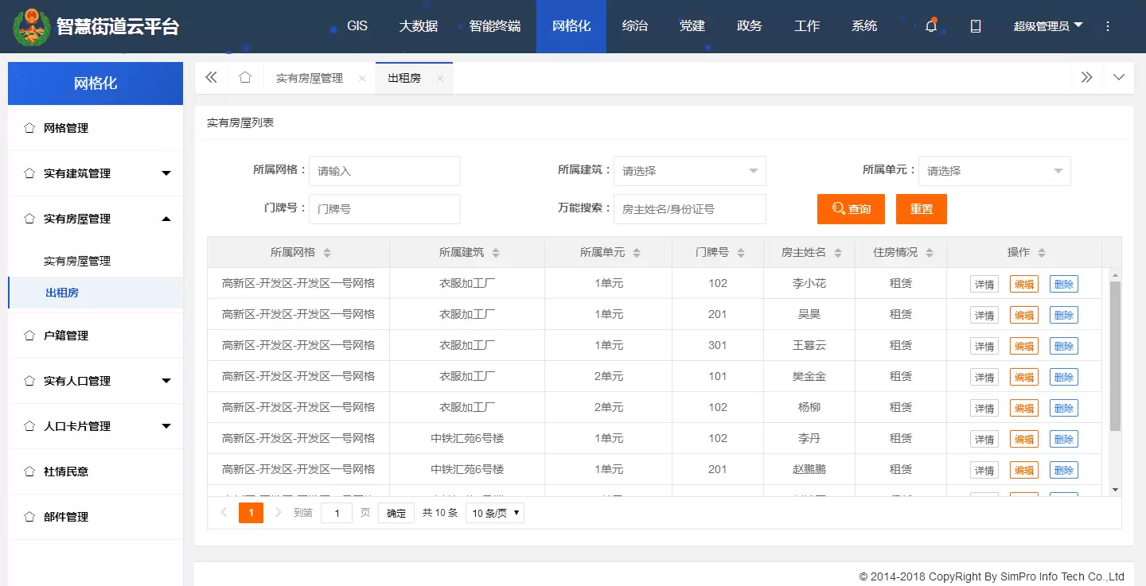Switch to 党建 in top navigation
This screenshot has height=586, width=1146.
click(692, 26)
